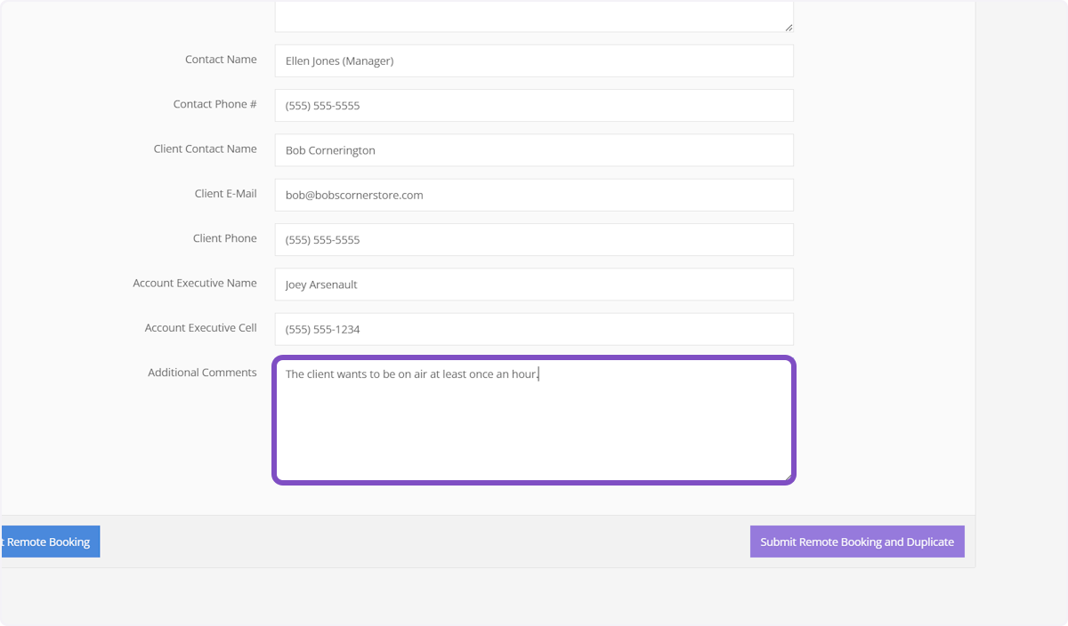This screenshot has width=1068, height=626.
Task: Click the "Contact Phone #" label text
Action: [x=214, y=104]
